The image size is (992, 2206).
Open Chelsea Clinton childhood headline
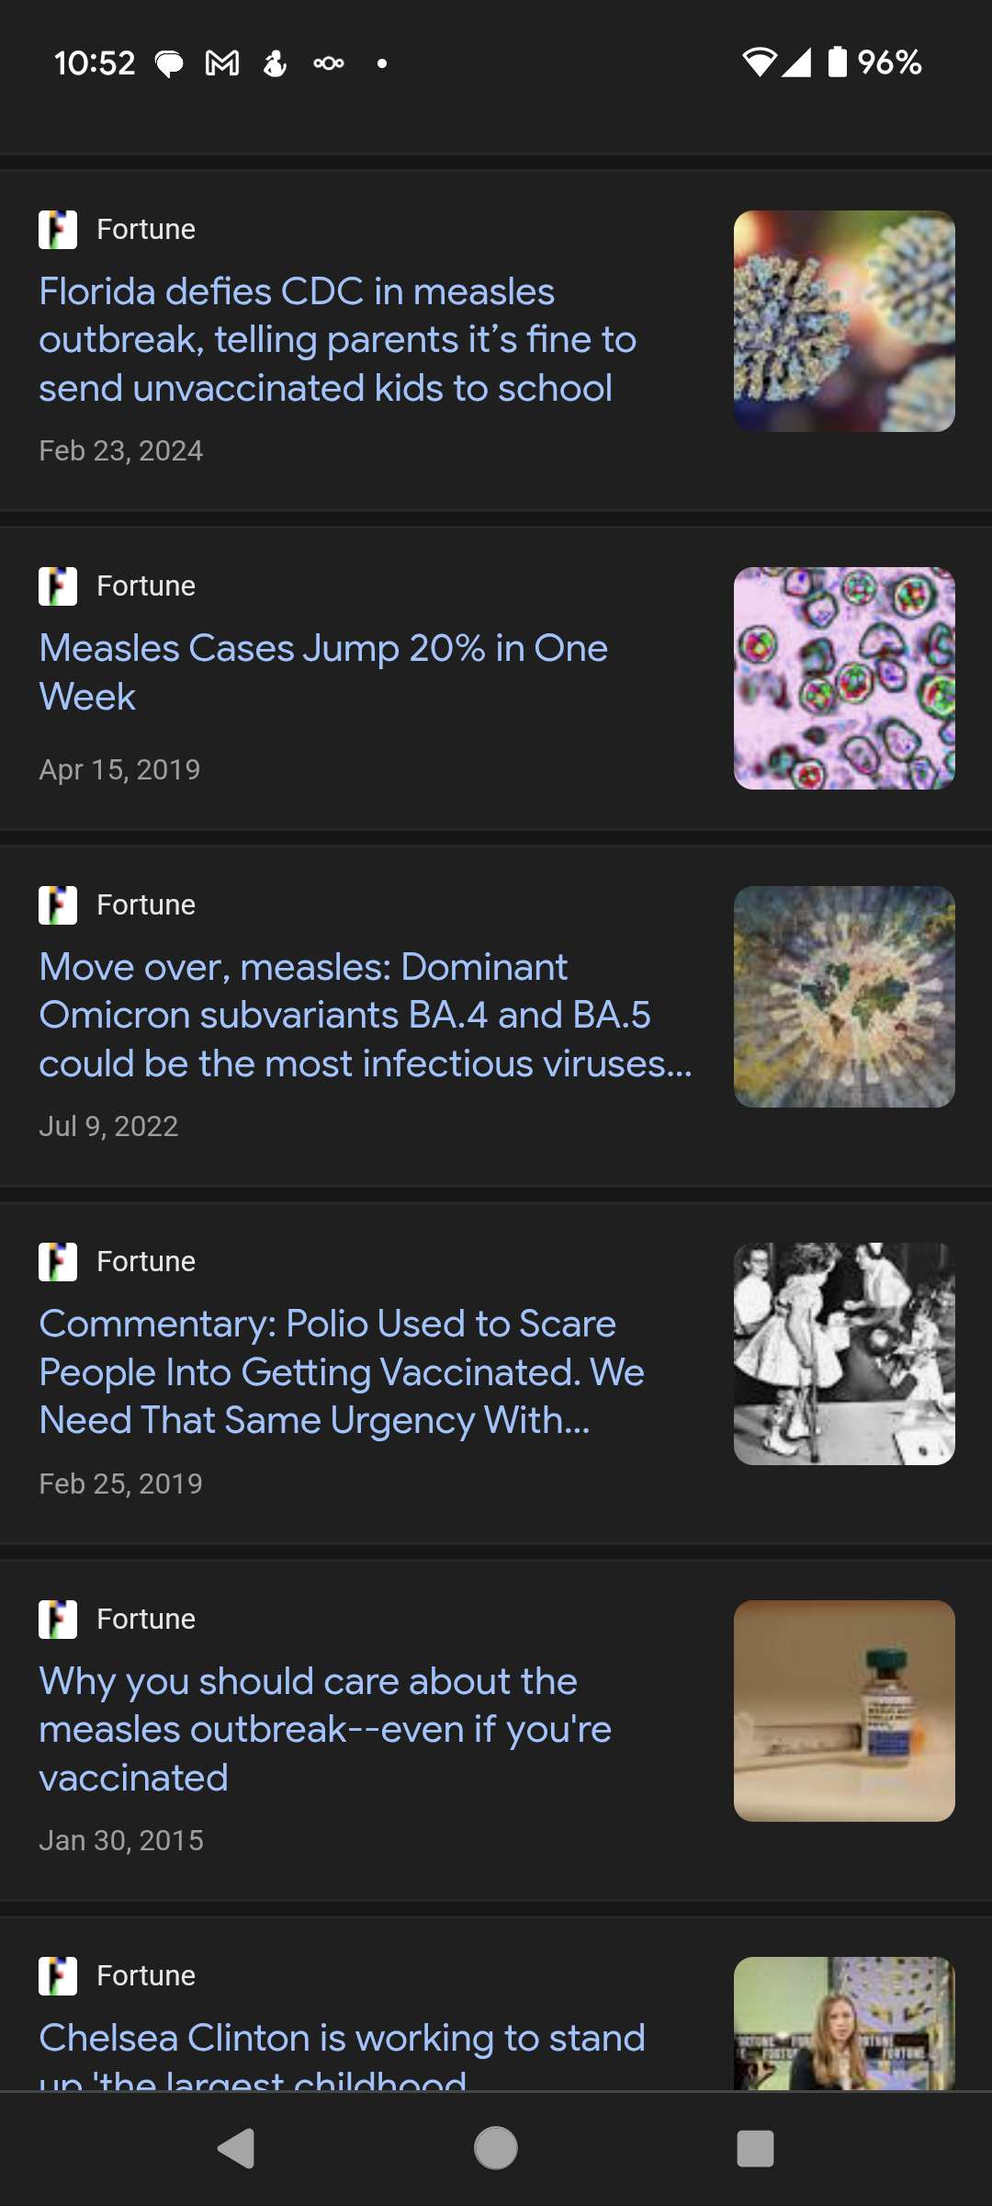(x=342, y=2050)
